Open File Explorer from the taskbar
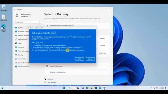Image resolution: width=168 pixels, height=94 pixels. (91, 88)
